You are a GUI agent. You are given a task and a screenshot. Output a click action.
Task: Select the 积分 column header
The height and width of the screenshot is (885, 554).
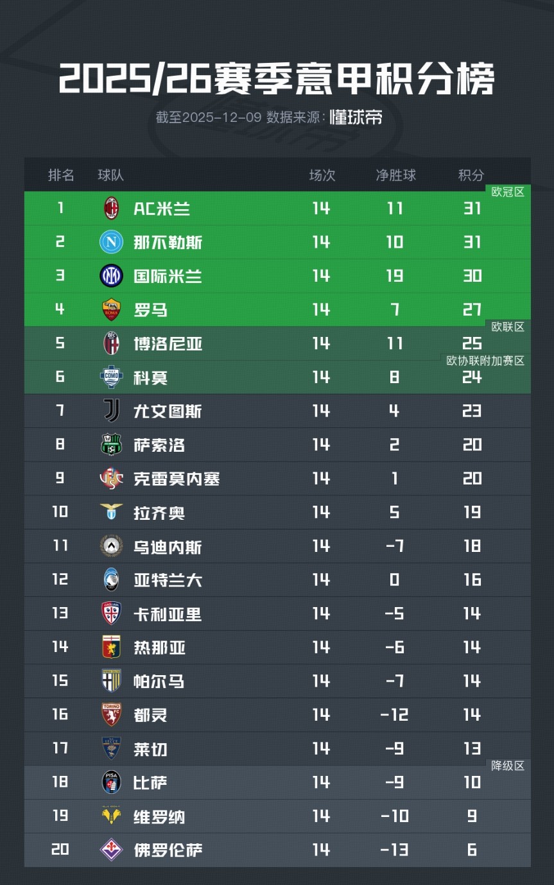coord(471,175)
